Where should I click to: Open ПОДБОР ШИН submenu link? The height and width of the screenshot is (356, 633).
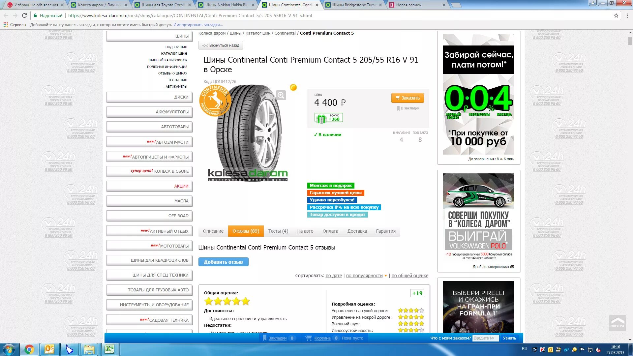click(176, 47)
